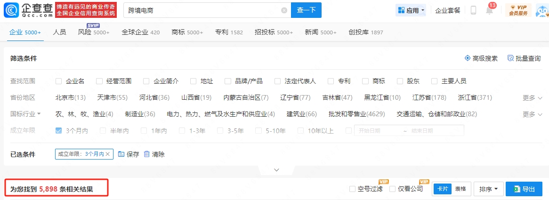Select the 人员 tab
Viewport: 549px width, 200px height.
pyautogui.click(x=59, y=32)
